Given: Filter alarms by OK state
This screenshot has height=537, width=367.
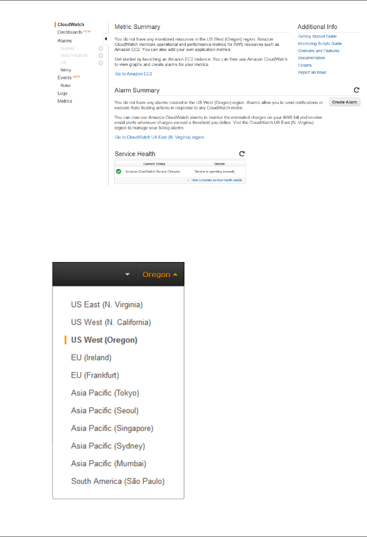Looking at the screenshot, I should point(64,63).
